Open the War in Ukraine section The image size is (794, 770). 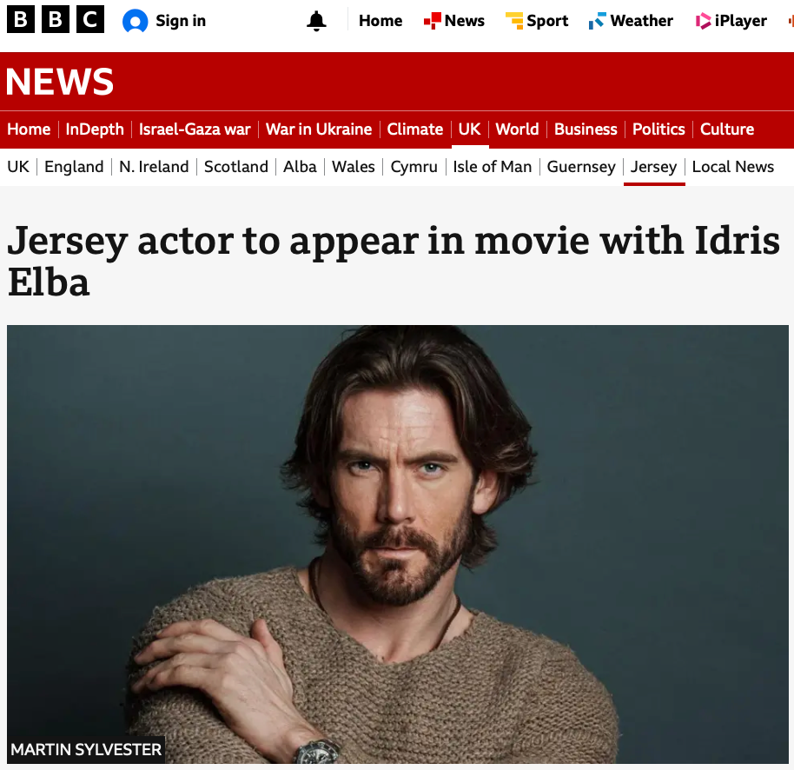[319, 129]
